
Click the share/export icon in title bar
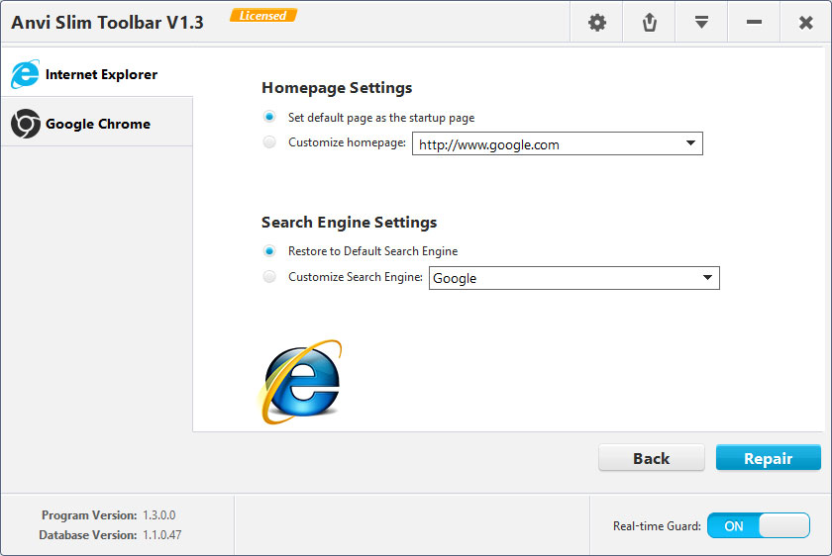click(x=650, y=22)
